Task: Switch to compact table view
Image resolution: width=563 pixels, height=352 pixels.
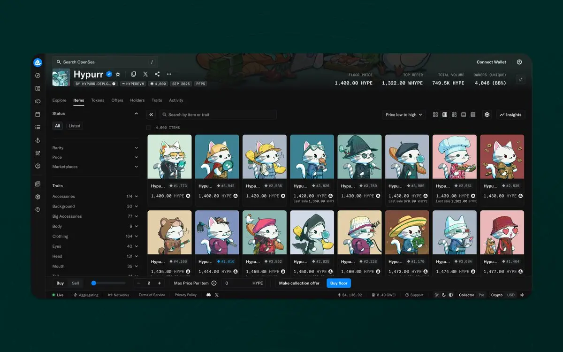Action: (x=473, y=115)
